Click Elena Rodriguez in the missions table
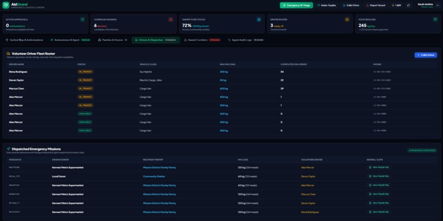This screenshot has height=221, width=443. click(310, 212)
